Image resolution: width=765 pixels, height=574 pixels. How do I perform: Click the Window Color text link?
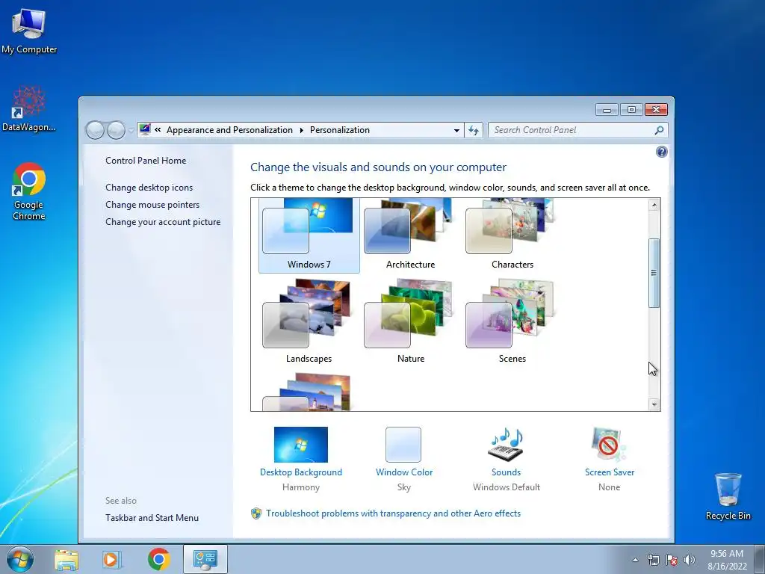pyautogui.click(x=404, y=472)
